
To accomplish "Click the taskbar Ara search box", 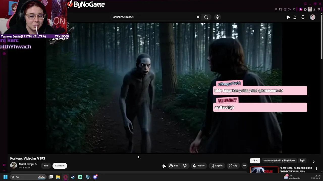I will 28,177.
